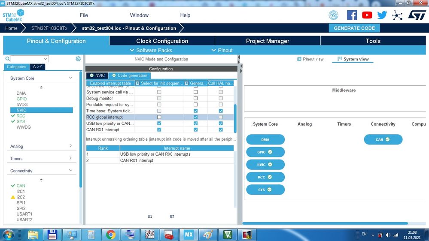This screenshot has height=241, width=429.
Task: Switch to Clock Configuration tab
Action: [162, 41]
